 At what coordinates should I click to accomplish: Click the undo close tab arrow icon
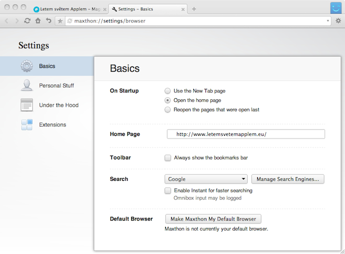(49, 21)
